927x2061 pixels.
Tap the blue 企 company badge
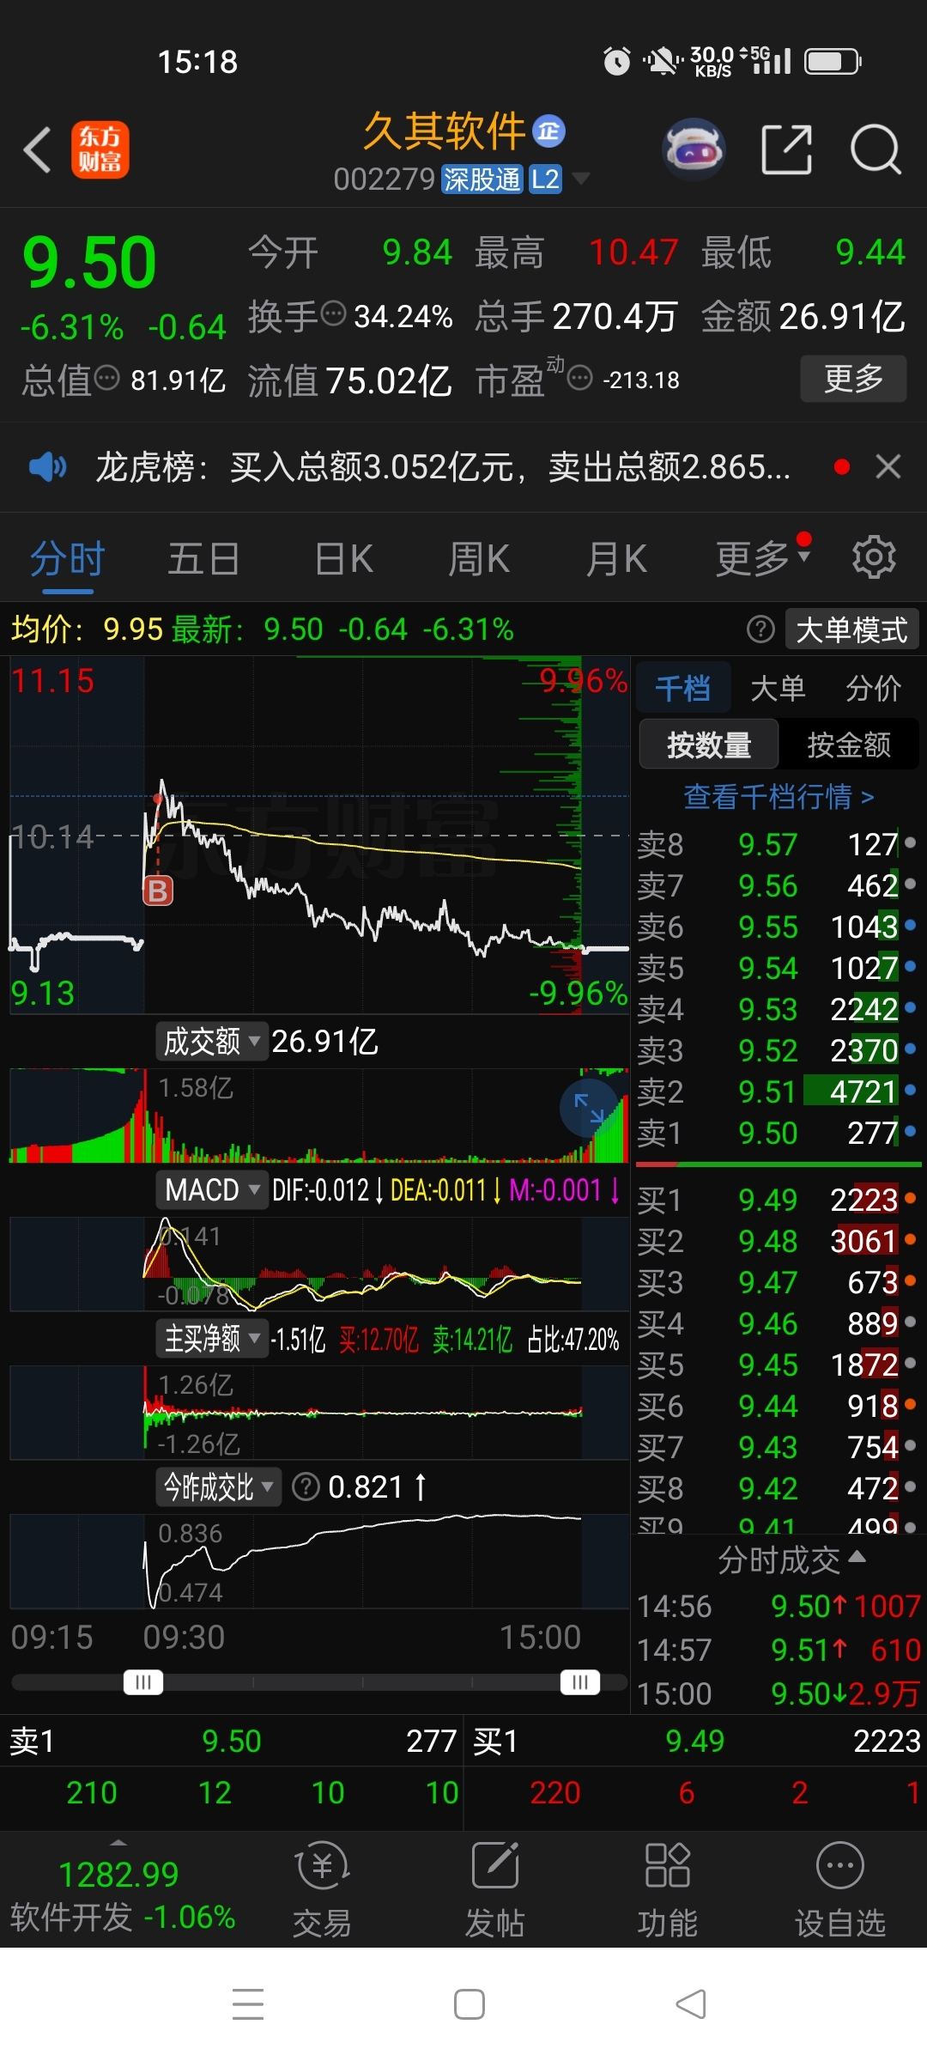pos(549,131)
